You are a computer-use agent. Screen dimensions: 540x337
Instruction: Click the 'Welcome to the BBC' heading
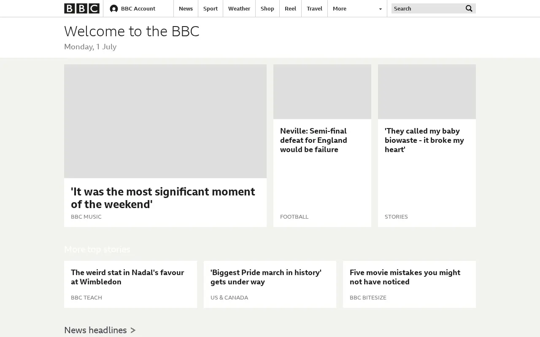[x=132, y=32]
